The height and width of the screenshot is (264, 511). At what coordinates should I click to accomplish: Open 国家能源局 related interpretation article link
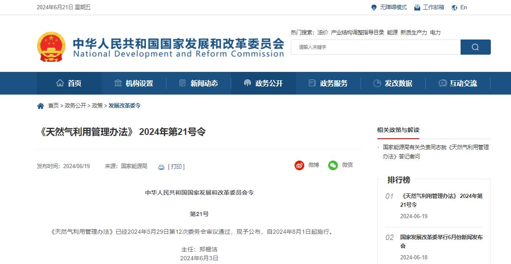pos(435,152)
